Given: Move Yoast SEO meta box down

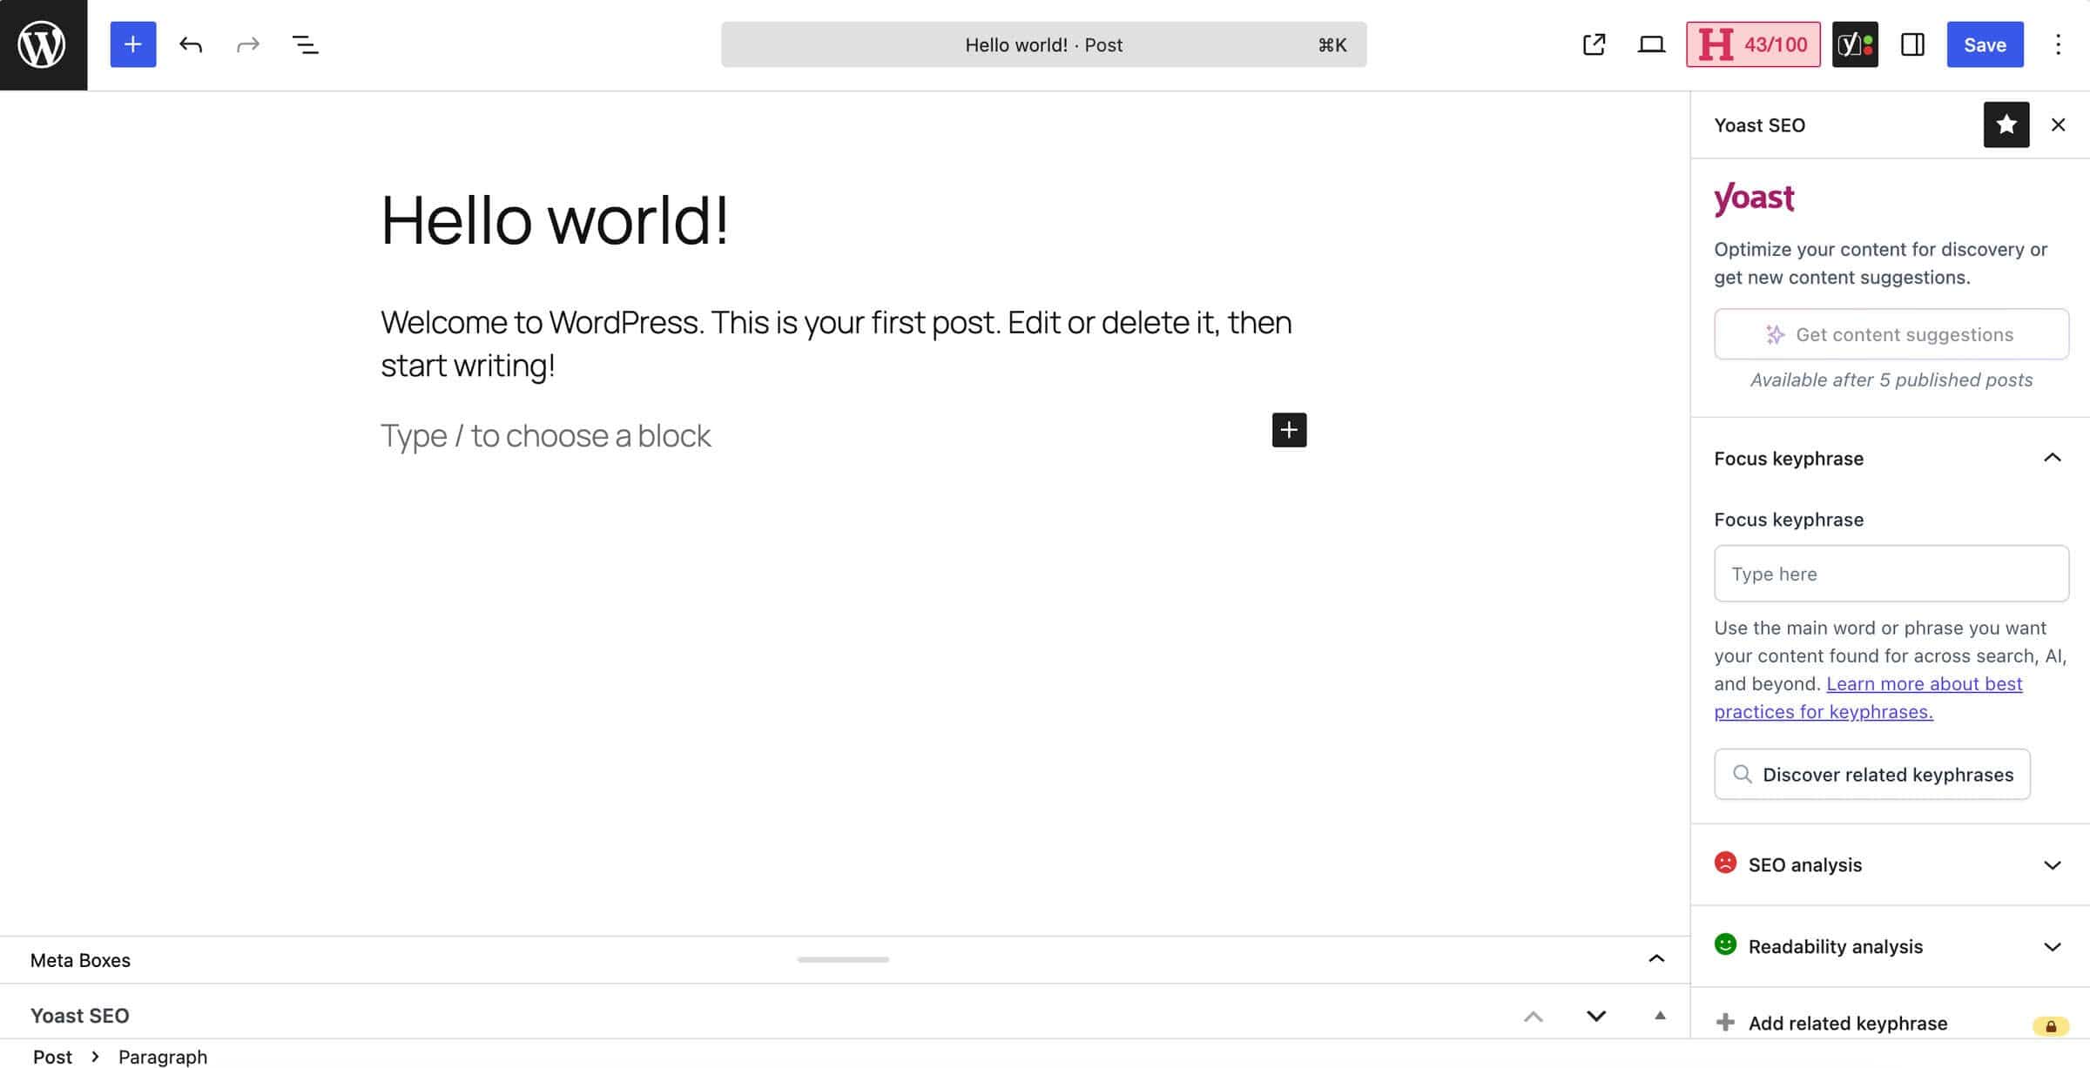Looking at the screenshot, I should click(x=1596, y=1016).
